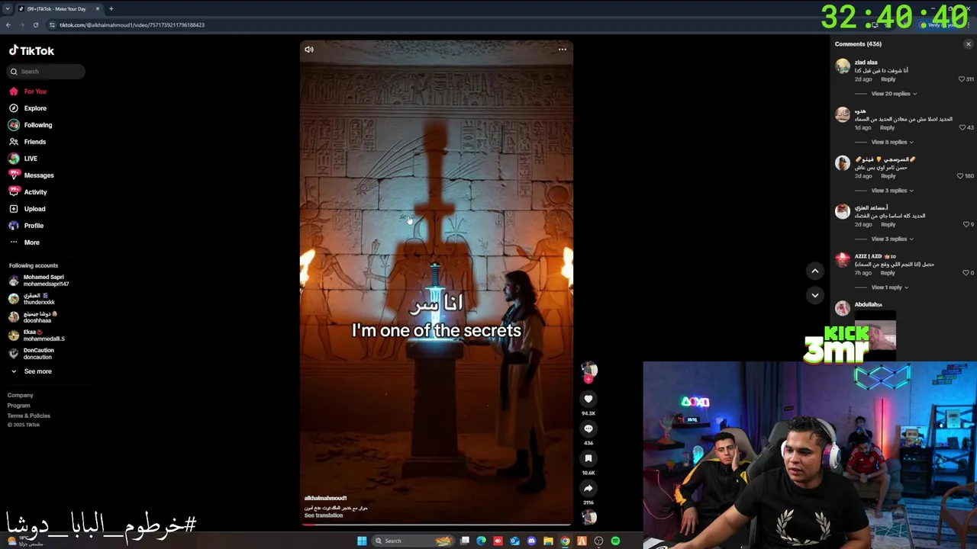Open LIVE in sidebar
This screenshot has height=549, width=977.
[x=31, y=159]
